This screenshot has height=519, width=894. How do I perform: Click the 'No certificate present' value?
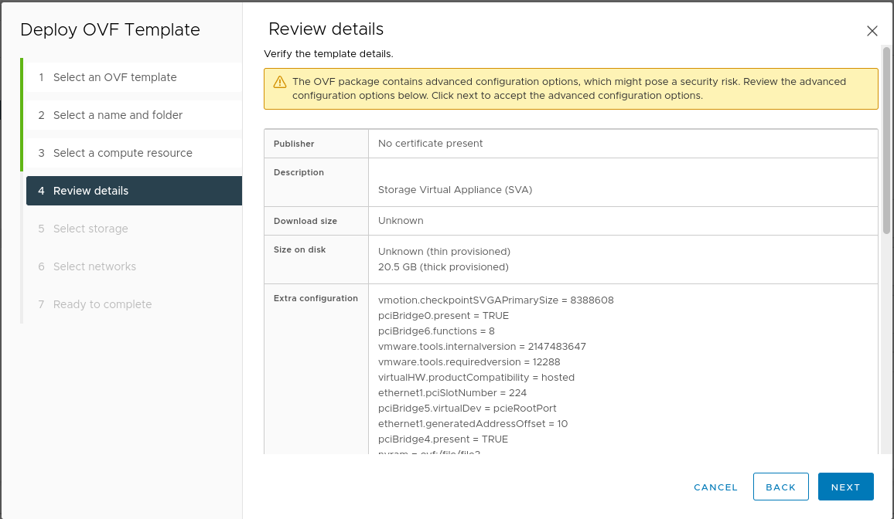click(430, 143)
